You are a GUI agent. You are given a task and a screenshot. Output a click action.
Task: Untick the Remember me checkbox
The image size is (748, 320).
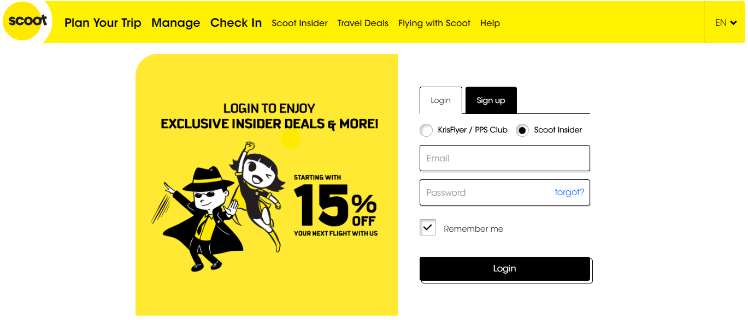point(428,227)
